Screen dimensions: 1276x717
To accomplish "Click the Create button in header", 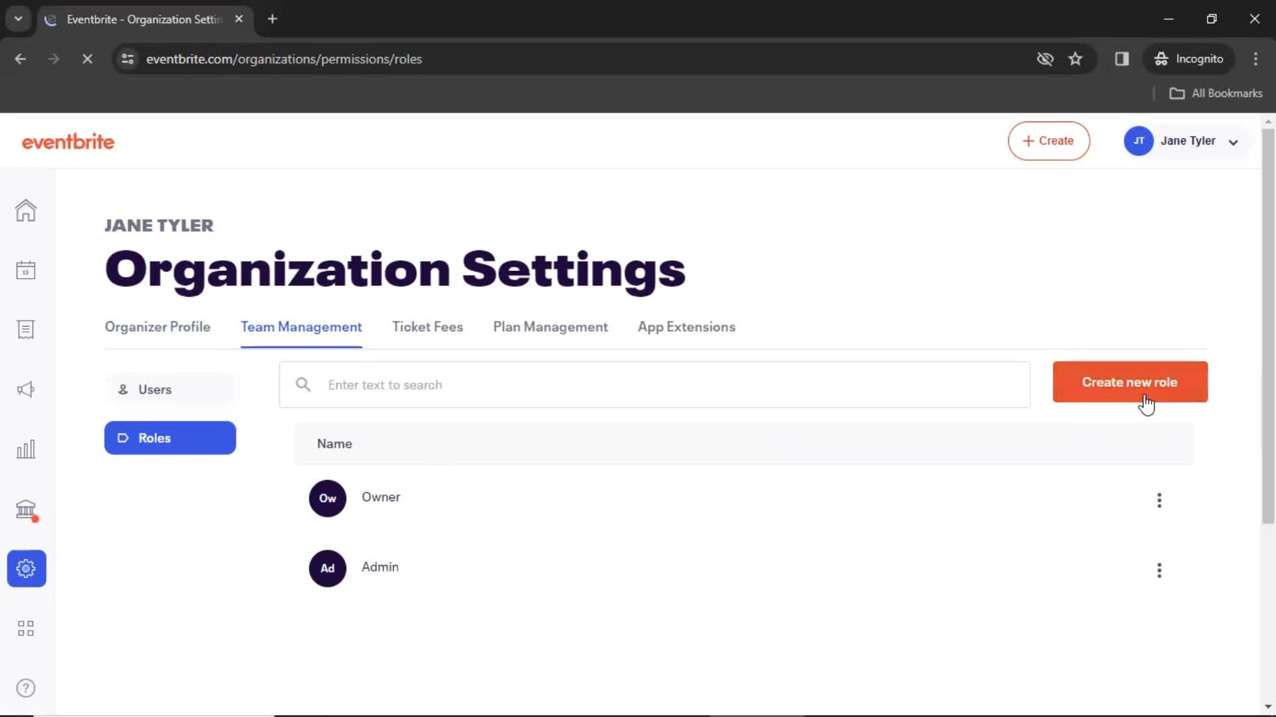I will [x=1049, y=141].
